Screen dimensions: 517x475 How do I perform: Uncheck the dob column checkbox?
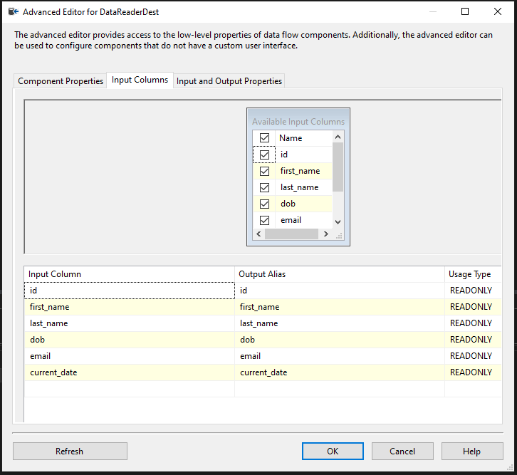pyautogui.click(x=264, y=204)
